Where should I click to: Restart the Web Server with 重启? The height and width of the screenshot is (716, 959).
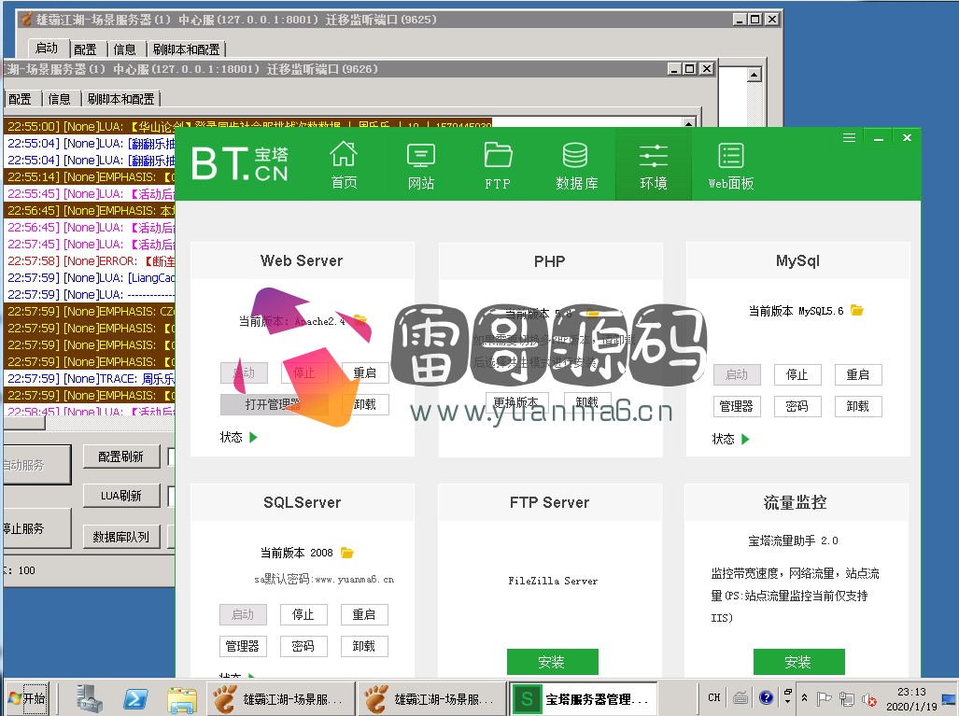point(365,372)
